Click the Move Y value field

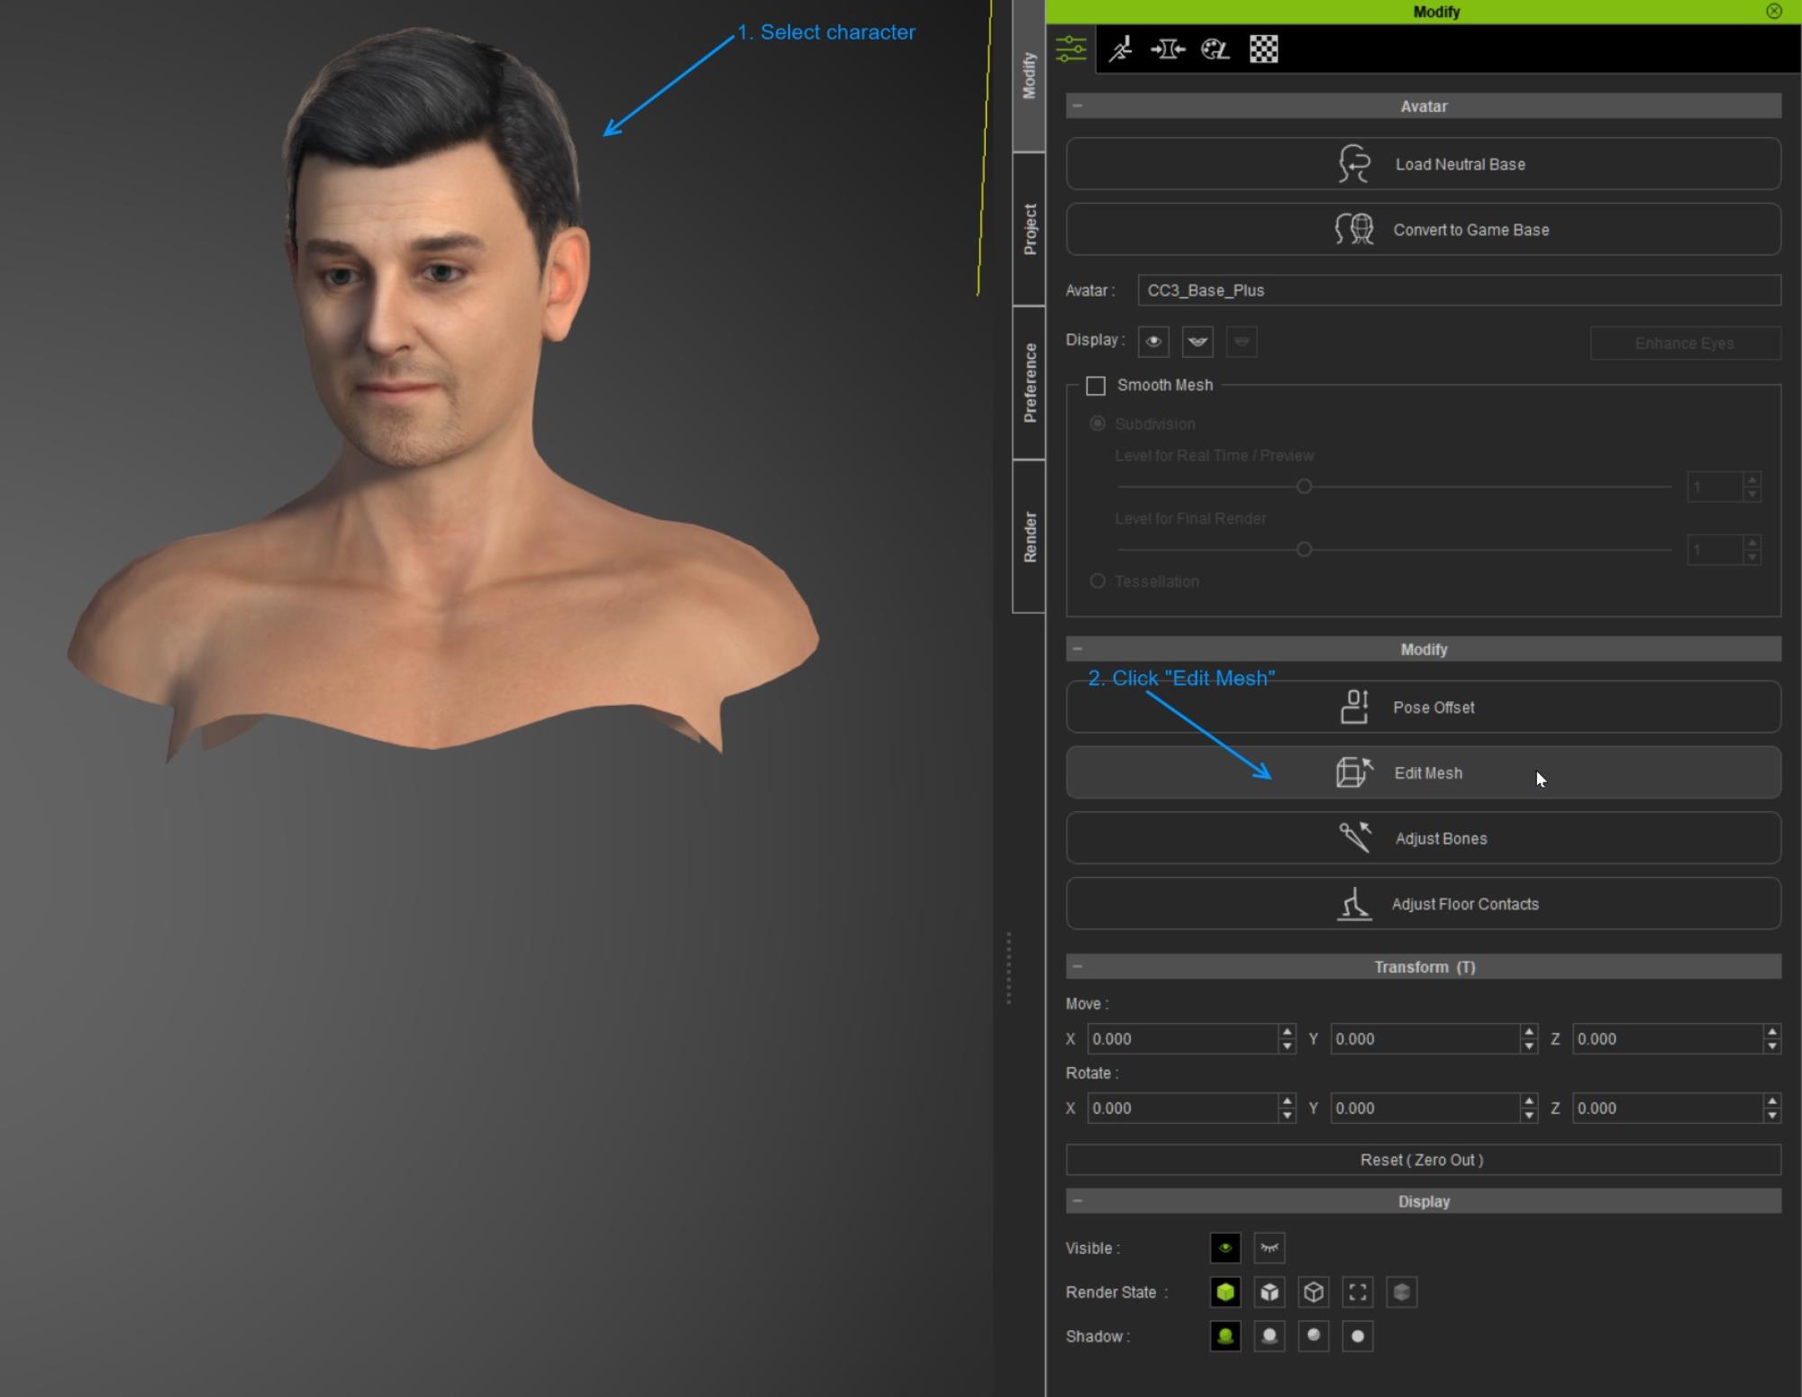point(1424,1039)
